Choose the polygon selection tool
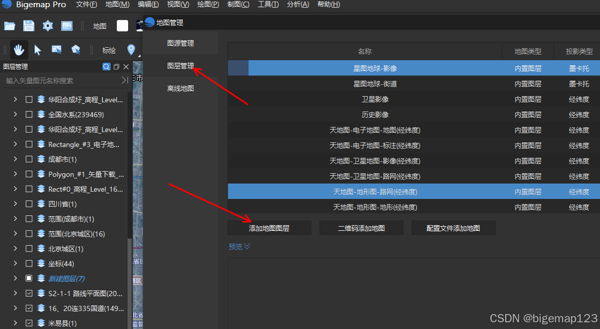Viewport: 600px width, 329px height. tap(76, 50)
